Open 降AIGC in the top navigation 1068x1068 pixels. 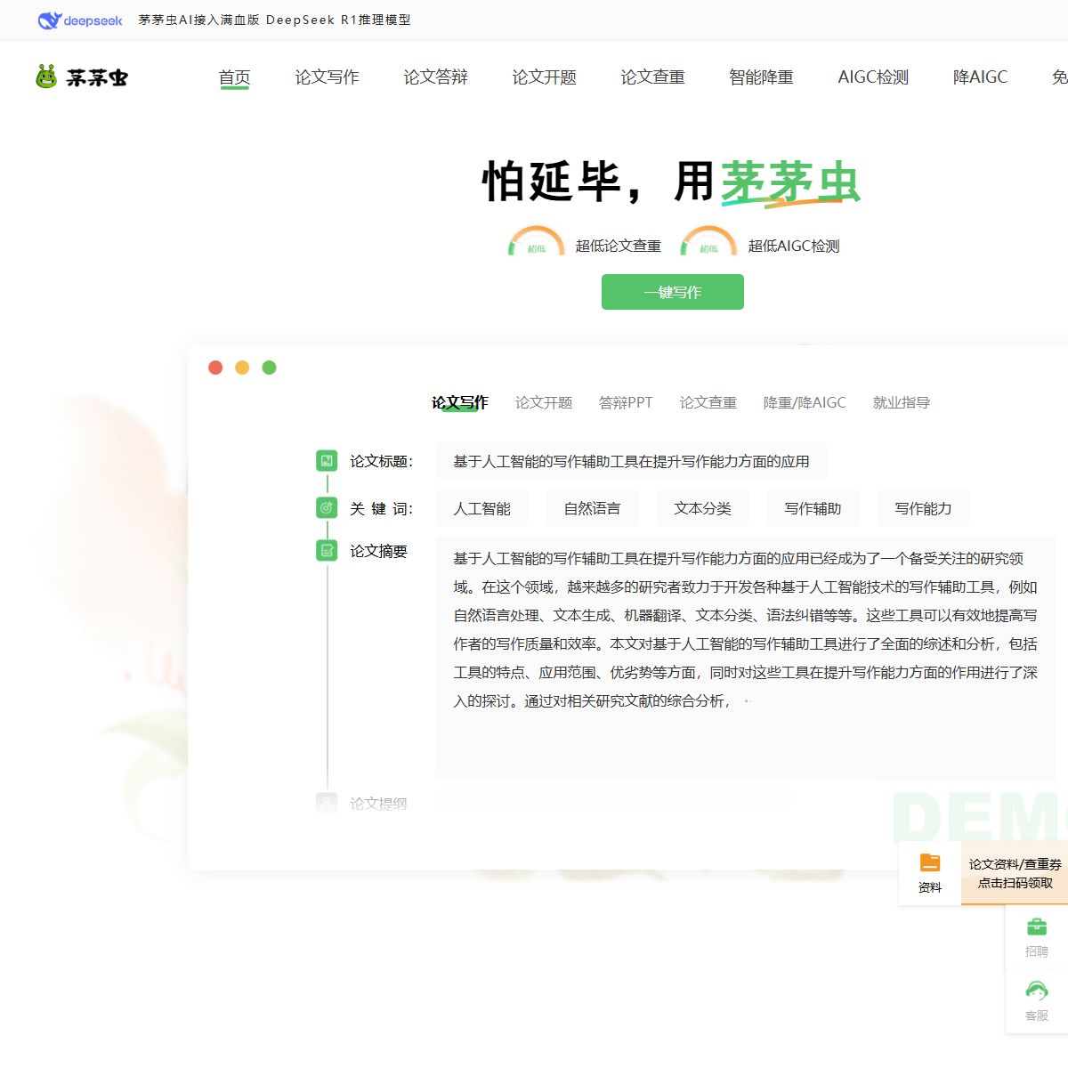coord(981,77)
